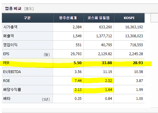The image size is (158, 113).
Task: Select EPS value 29,793
Action: click(76, 54)
